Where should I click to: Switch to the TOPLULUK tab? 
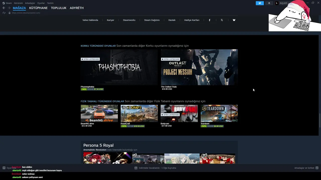click(x=59, y=8)
